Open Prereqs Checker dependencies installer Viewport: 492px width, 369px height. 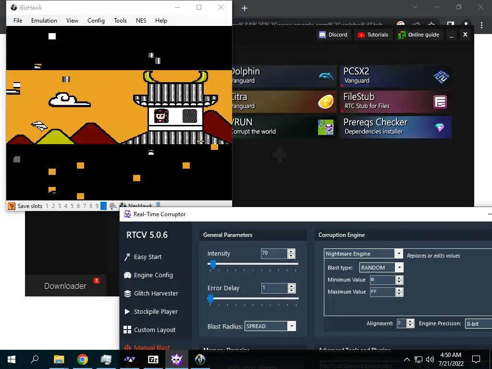[x=396, y=127]
